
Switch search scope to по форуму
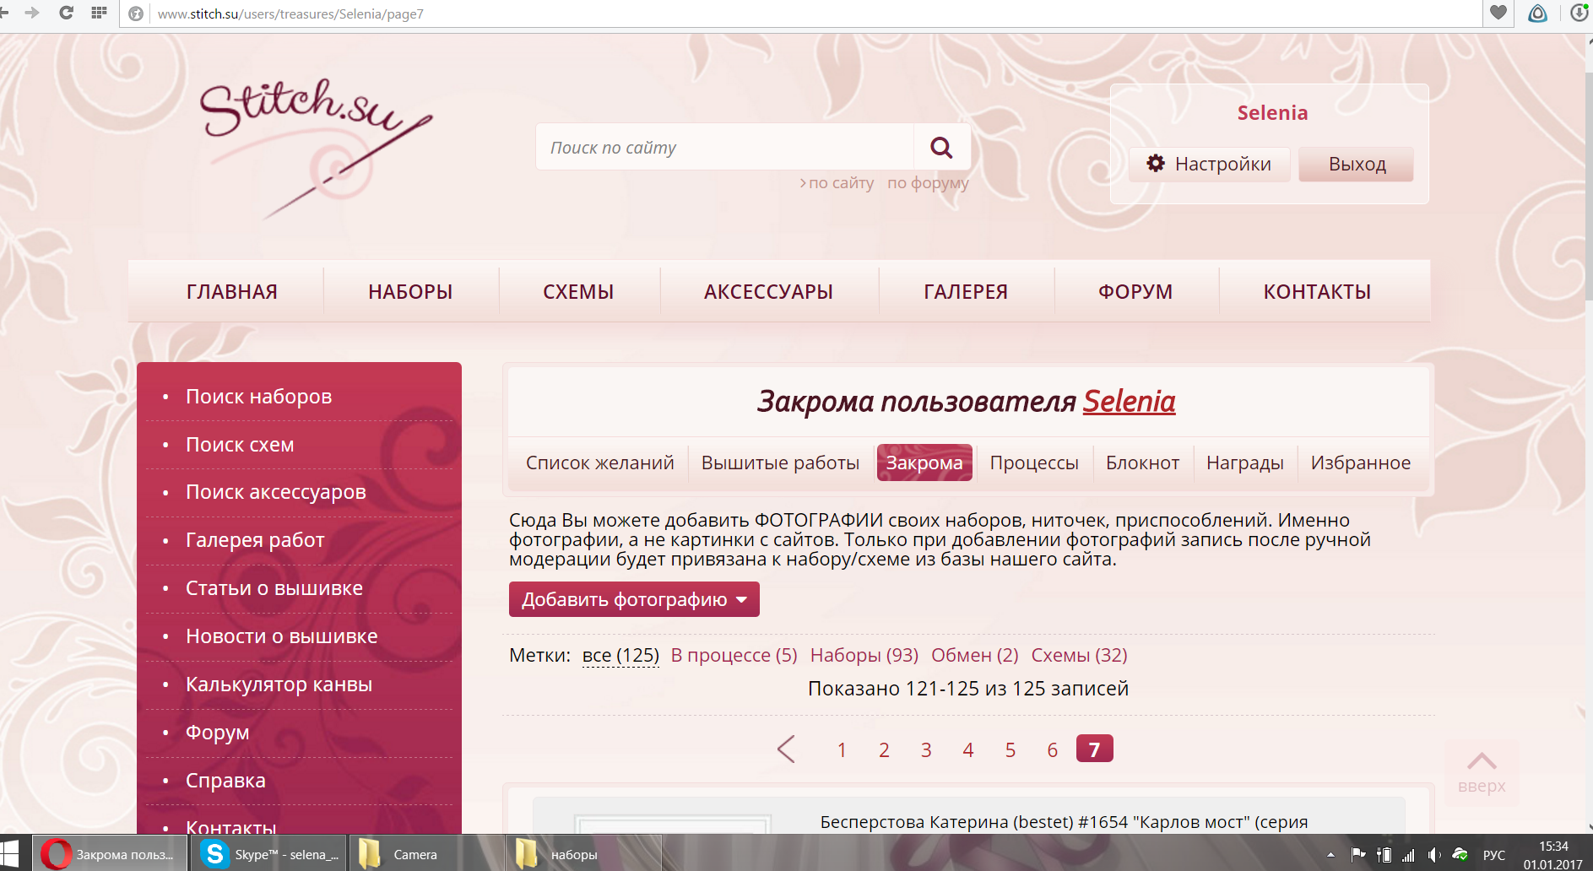coord(928,183)
